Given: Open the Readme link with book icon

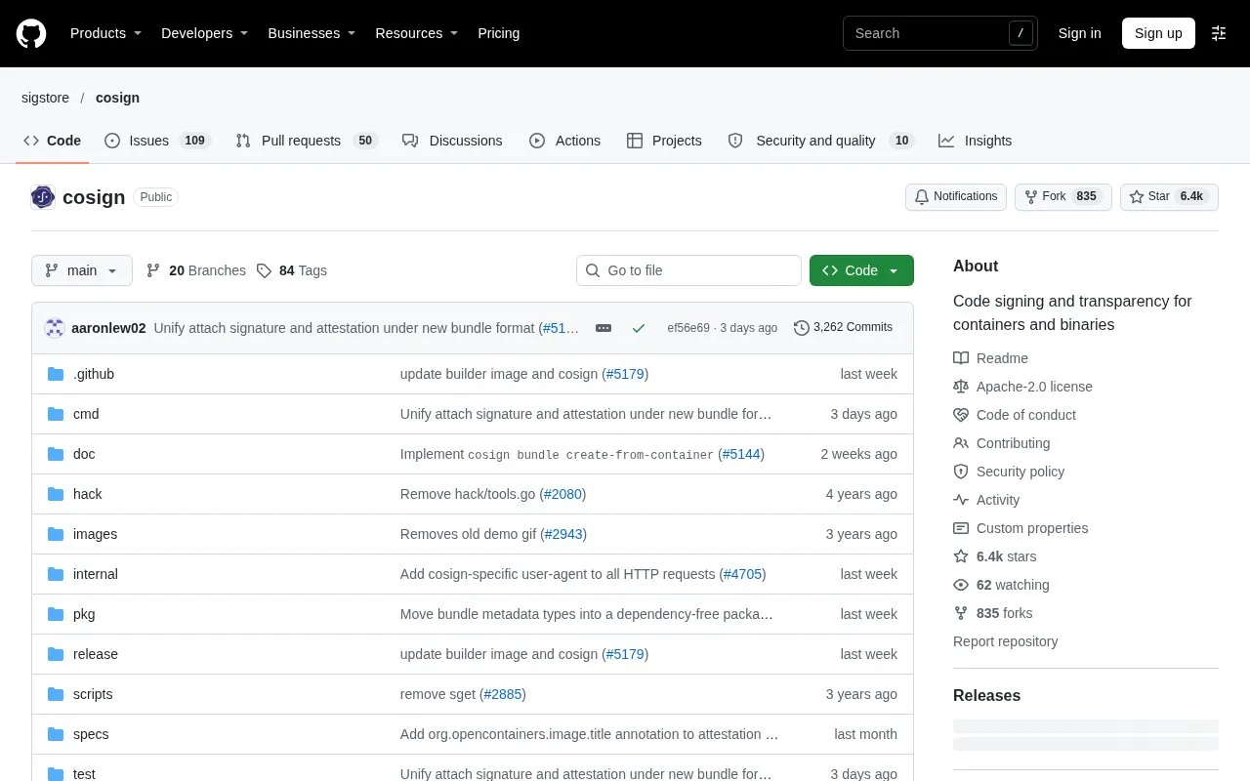Looking at the screenshot, I should pos(990,358).
